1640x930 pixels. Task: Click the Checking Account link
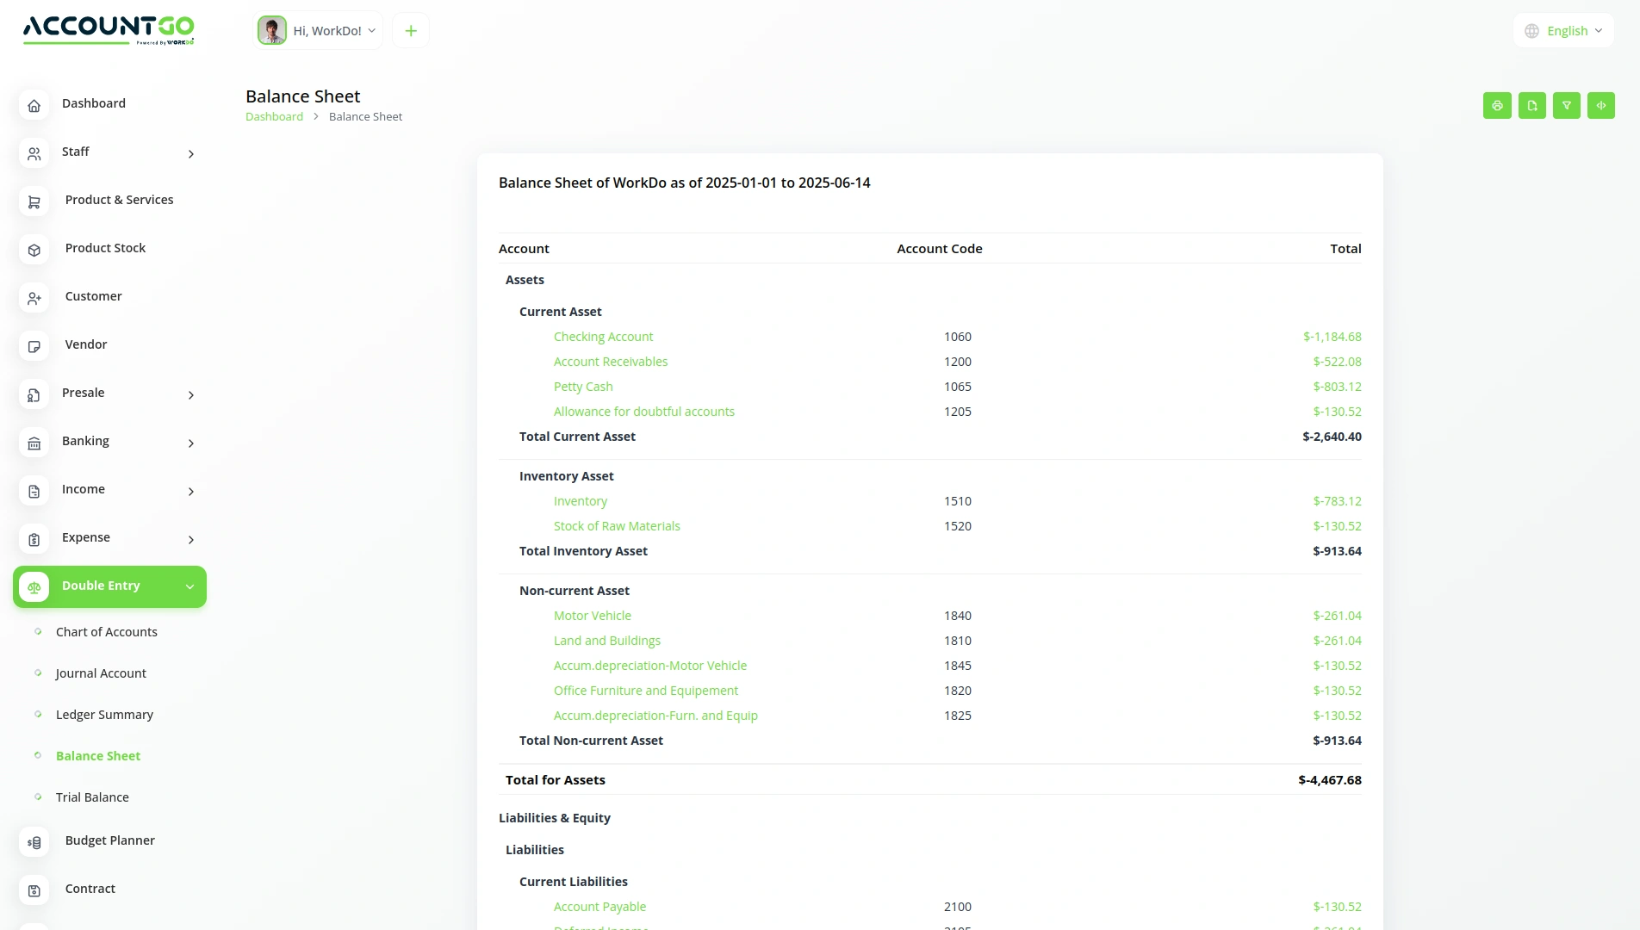click(603, 337)
